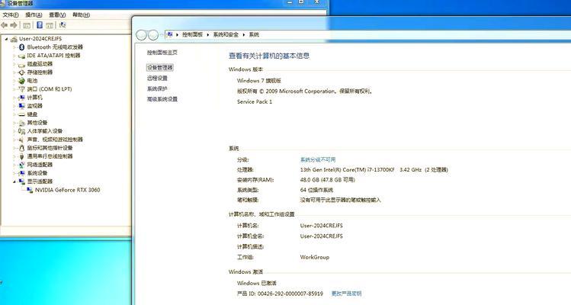Select the 键盘 keyboard icon
The height and width of the screenshot is (305, 571).
tap(21, 114)
